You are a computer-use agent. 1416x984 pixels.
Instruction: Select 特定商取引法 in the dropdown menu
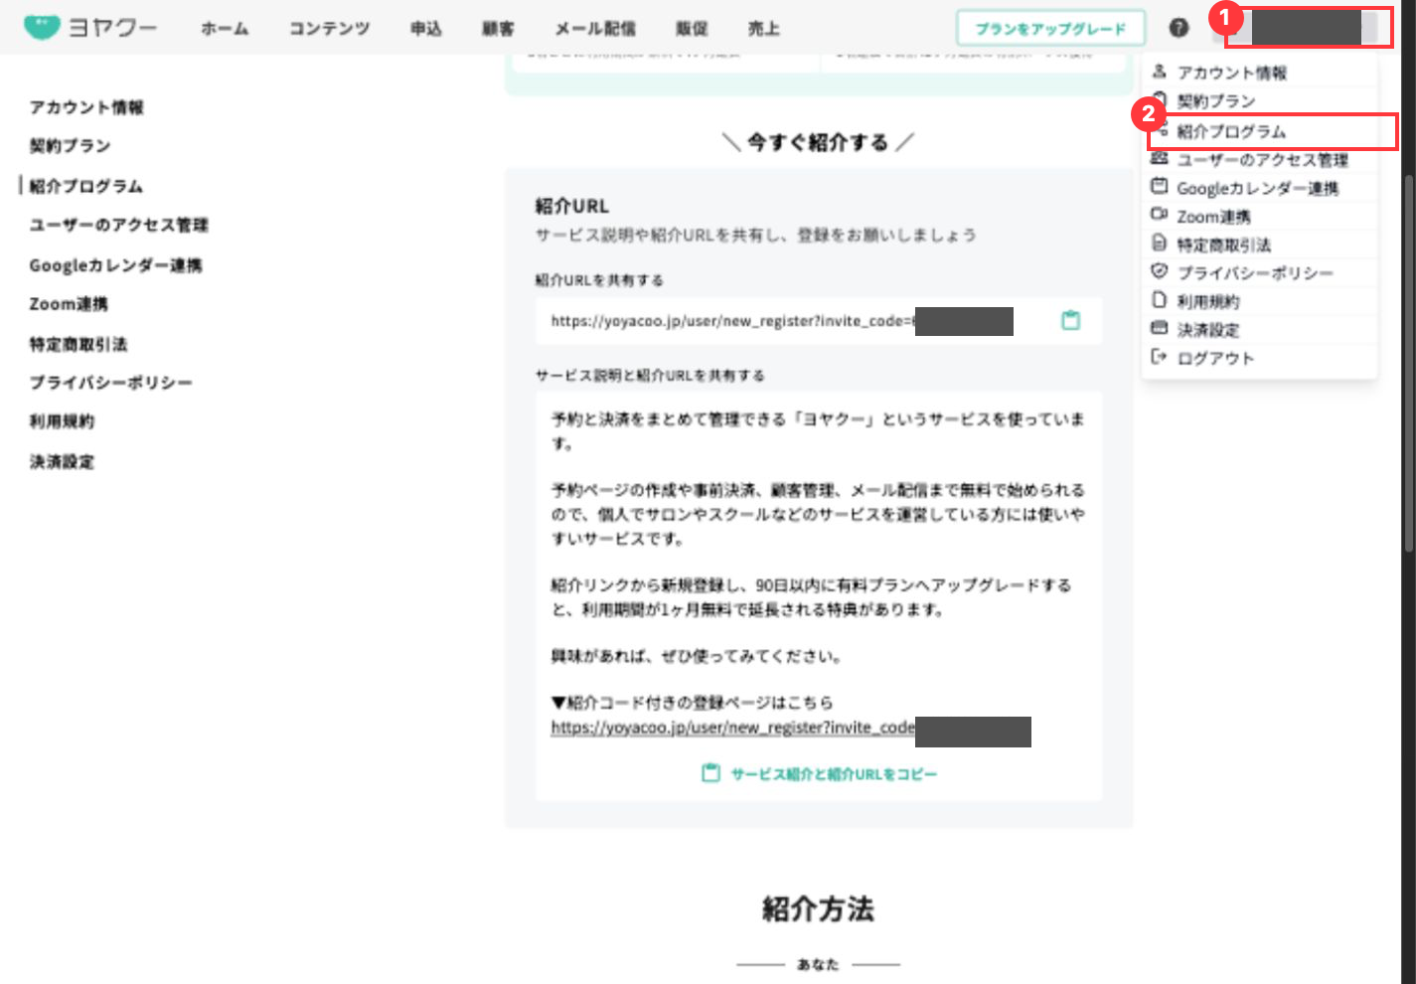pos(1223,245)
